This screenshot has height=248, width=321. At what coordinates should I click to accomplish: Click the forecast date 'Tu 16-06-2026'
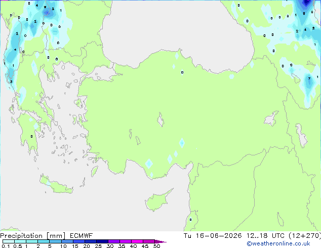(x=213, y=236)
